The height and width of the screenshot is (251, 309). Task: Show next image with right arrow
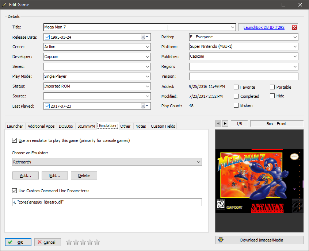coord(225,124)
